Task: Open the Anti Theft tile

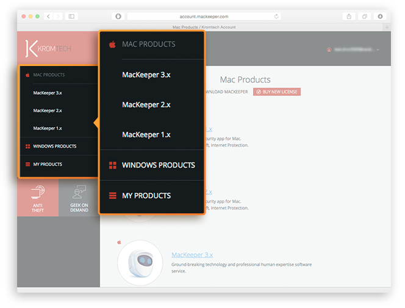Action: tap(38, 198)
